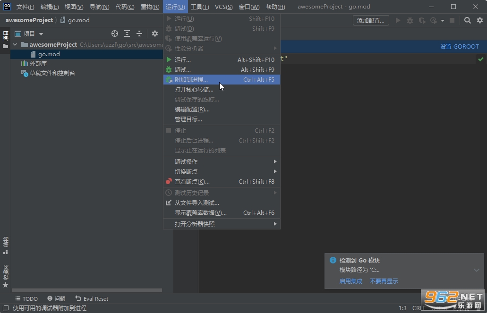The height and width of the screenshot is (313, 487).
Task: Open the 问题 tool window
Action: pyautogui.click(x=56, y=299)
